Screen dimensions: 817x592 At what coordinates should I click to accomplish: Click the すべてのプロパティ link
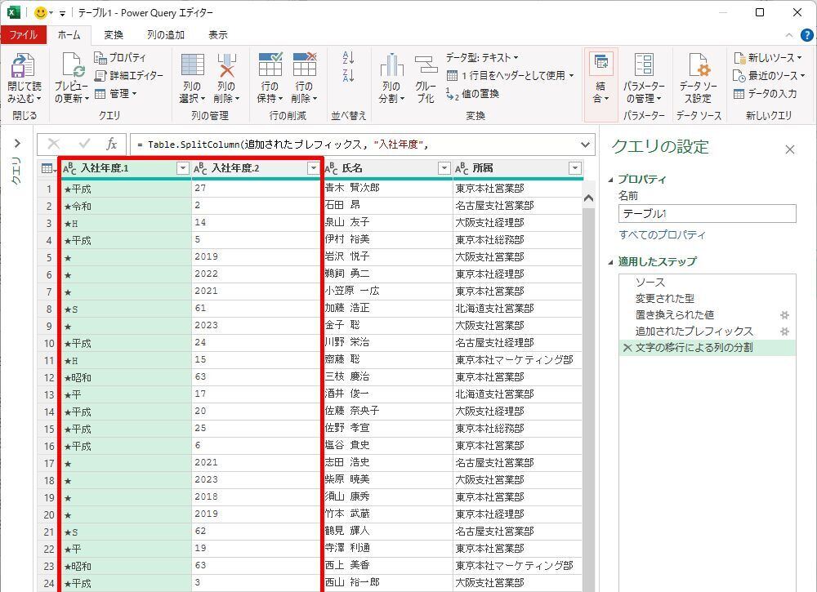tap(662, 235)
